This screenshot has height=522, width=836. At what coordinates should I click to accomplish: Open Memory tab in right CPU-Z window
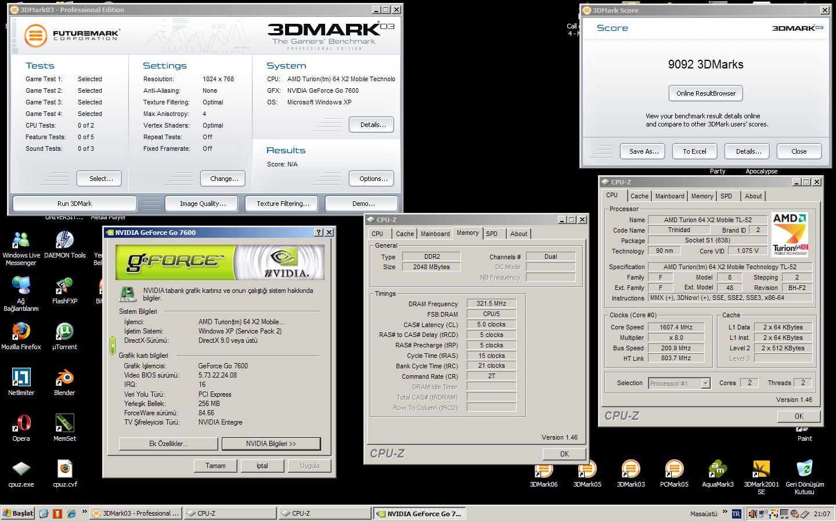702,196
